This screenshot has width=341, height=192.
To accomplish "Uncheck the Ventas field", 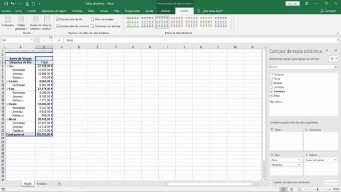I will point(271,83).
